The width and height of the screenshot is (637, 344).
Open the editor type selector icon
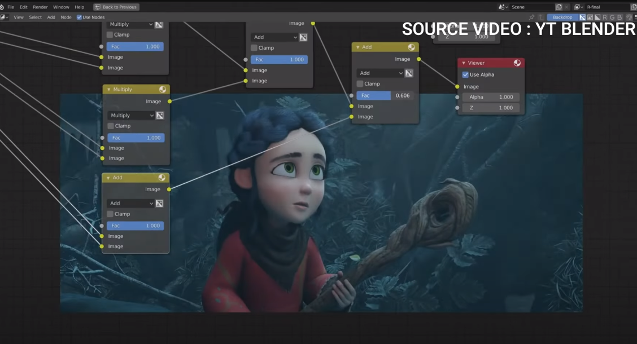click(4, 17)
